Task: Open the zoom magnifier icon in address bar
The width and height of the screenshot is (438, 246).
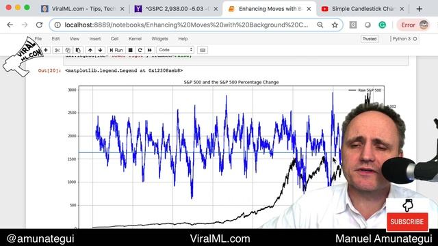Action: click(320, 25)
